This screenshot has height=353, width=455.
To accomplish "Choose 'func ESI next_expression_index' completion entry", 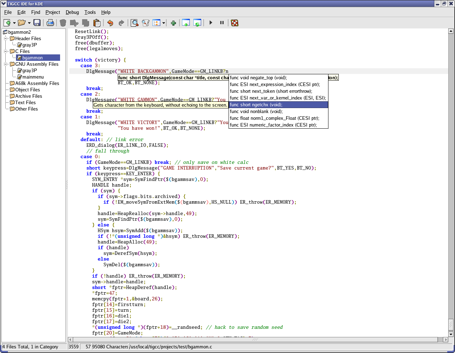I will (278, 84).
